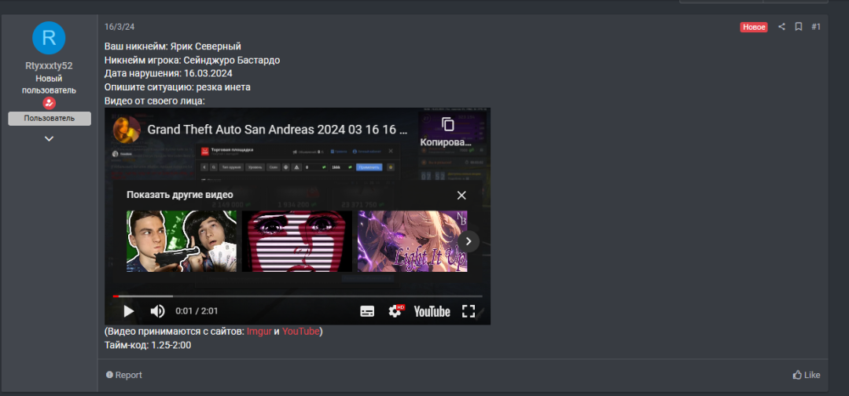
Task: Open the Imgur link
Action: click(259, 331)
